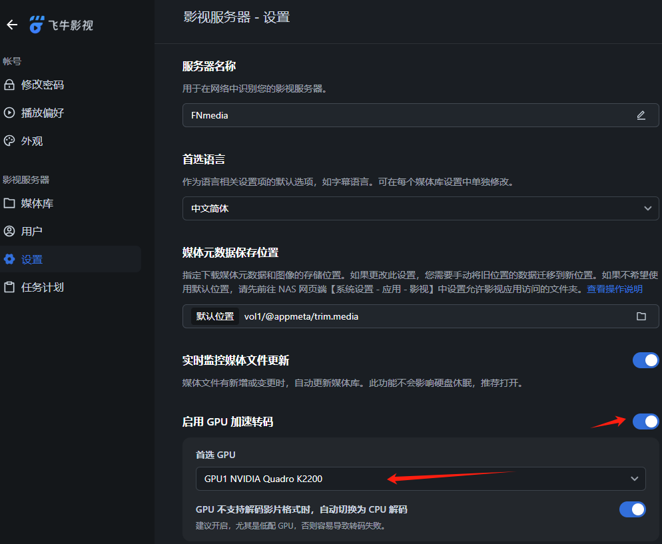Click the 影视服务器 sidebar group label
The image size is (662, 544).
coord(26,180)
